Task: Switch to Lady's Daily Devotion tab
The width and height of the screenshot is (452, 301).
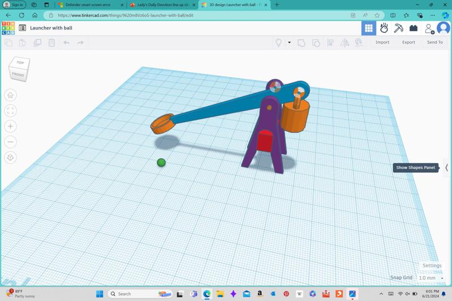Action: (x=163, y=5)
